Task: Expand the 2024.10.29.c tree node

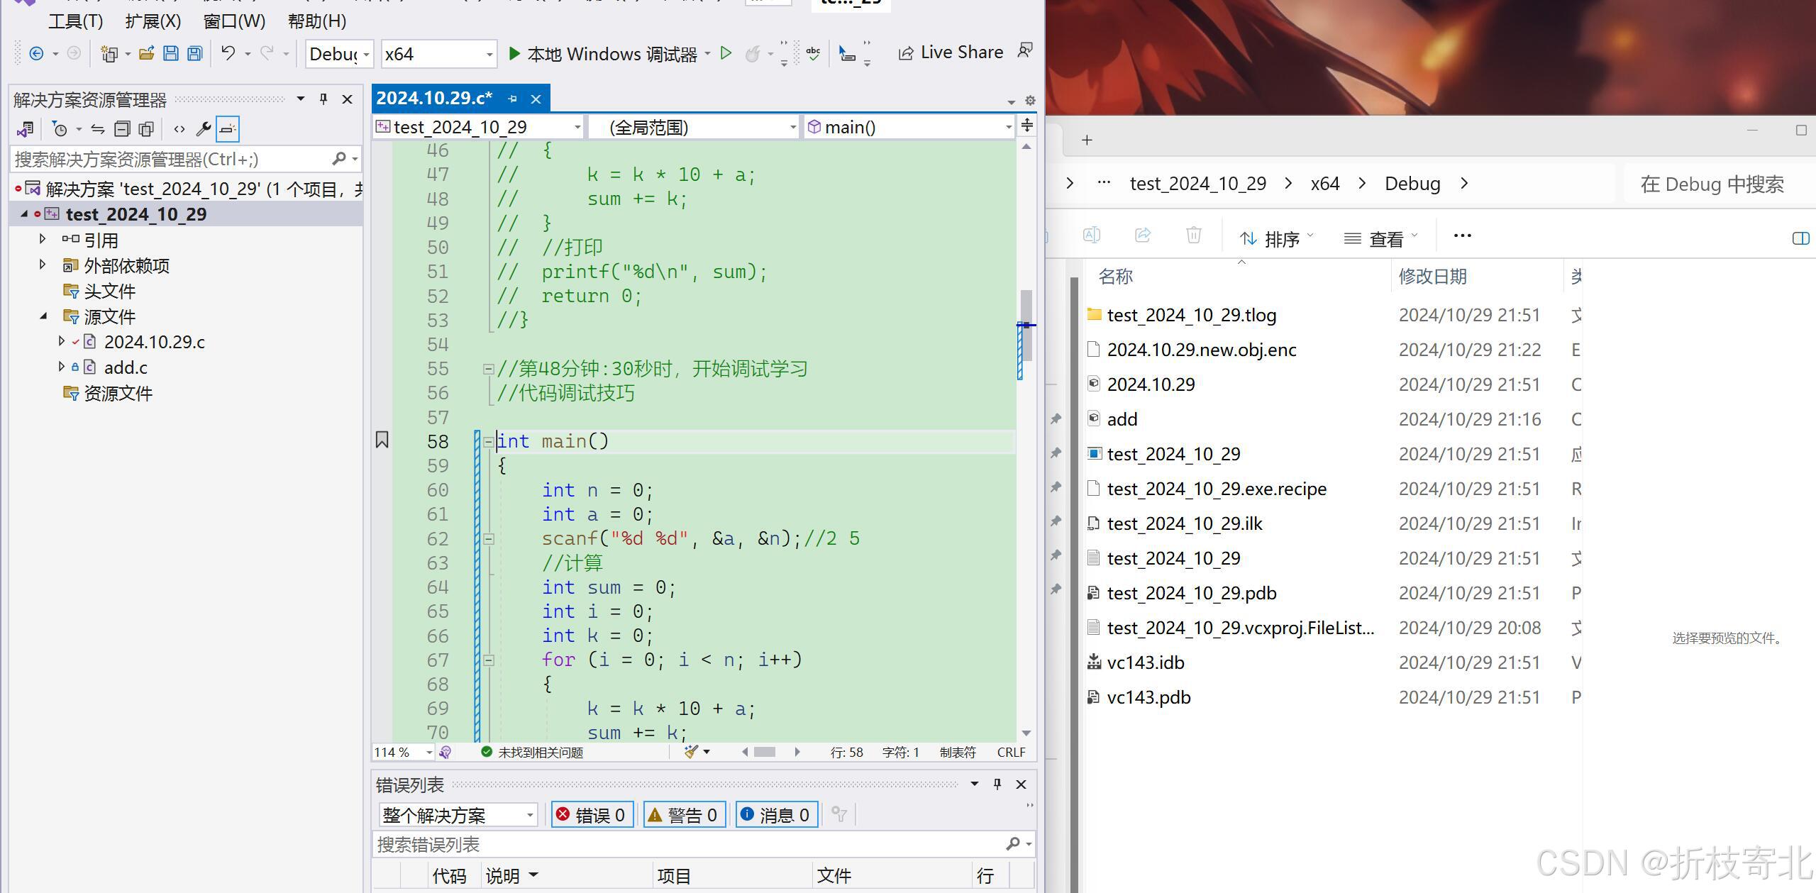Action: [x=62, y=341]
